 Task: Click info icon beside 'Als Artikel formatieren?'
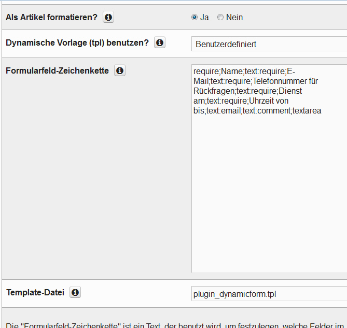pyautogui.click(x=108, y=18)
